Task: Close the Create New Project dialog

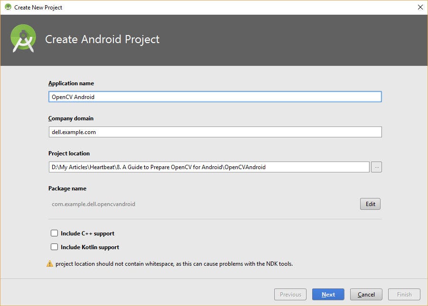Action: coord(420,7)
